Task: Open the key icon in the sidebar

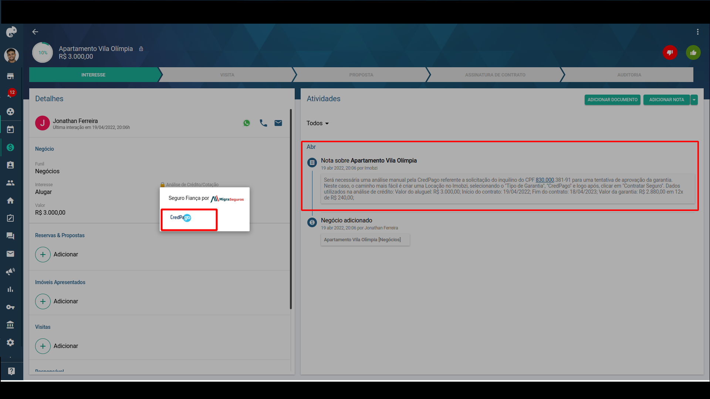Action: point(10,307)
